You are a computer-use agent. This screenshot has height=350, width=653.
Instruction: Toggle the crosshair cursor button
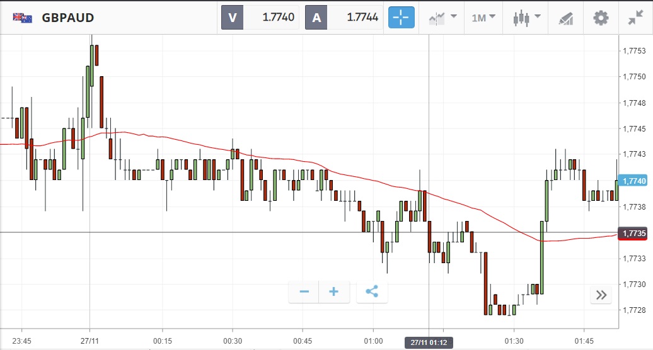[402, 18]
